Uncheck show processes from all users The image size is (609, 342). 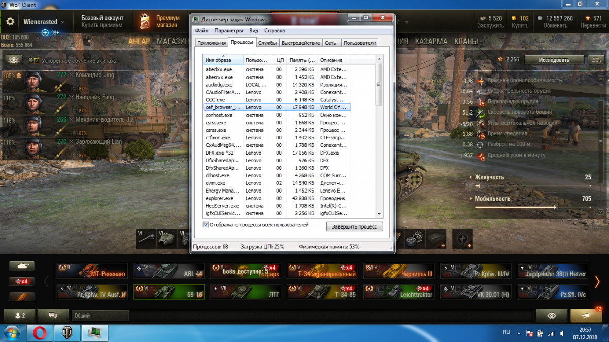[x=206, y=225]
